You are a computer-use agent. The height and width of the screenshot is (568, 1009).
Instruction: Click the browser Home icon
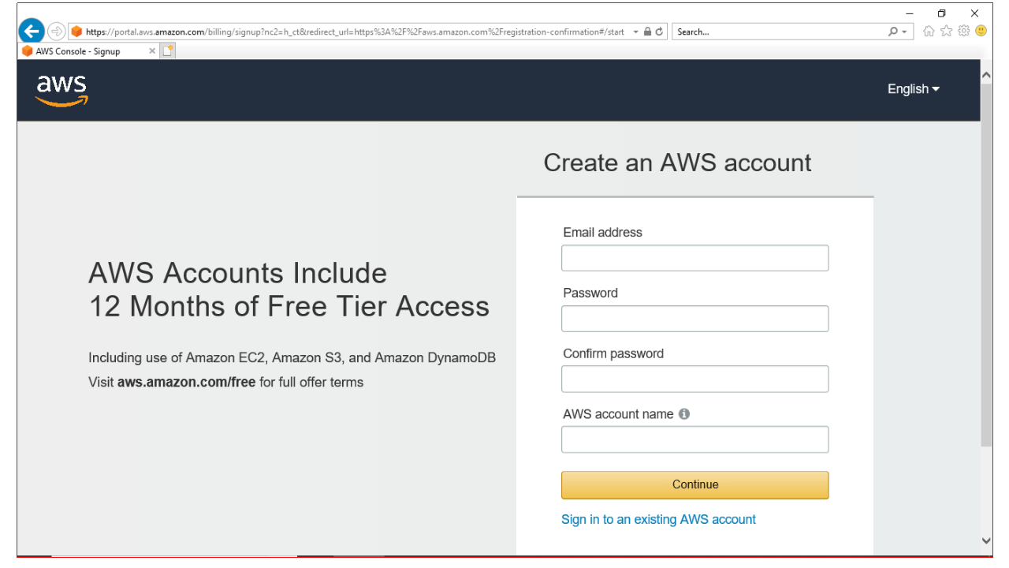coord(929,31)
